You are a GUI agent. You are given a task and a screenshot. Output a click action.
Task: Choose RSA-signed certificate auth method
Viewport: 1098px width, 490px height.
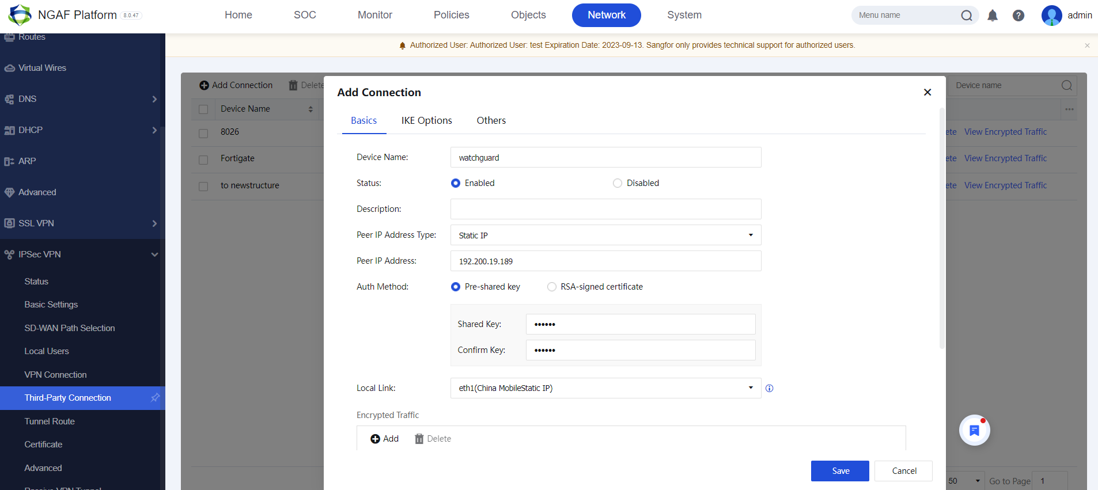(x=552, y=287)
